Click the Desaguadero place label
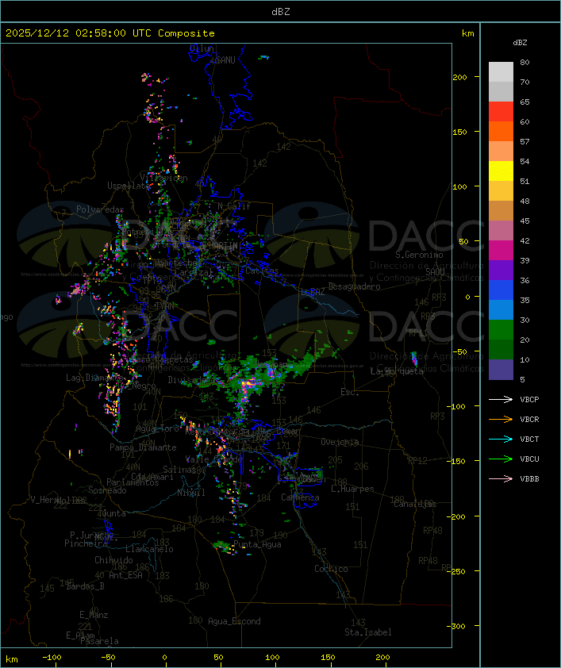This screenshot has height=668, width=561. tap(354, 286)
